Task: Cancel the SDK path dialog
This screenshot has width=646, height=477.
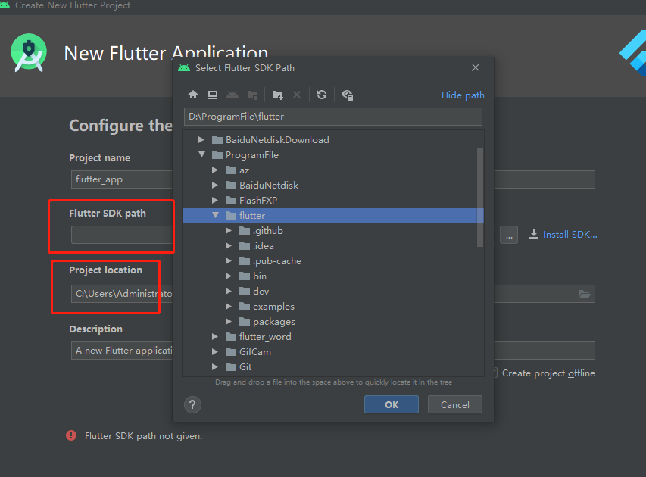Action: pos(455,404)
